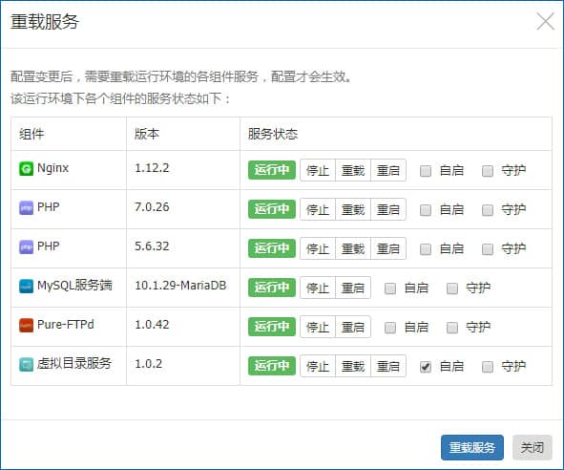Click the PHP 7.0.26 component icon
This screenshot has width=564, height=470.
point(26,208)
